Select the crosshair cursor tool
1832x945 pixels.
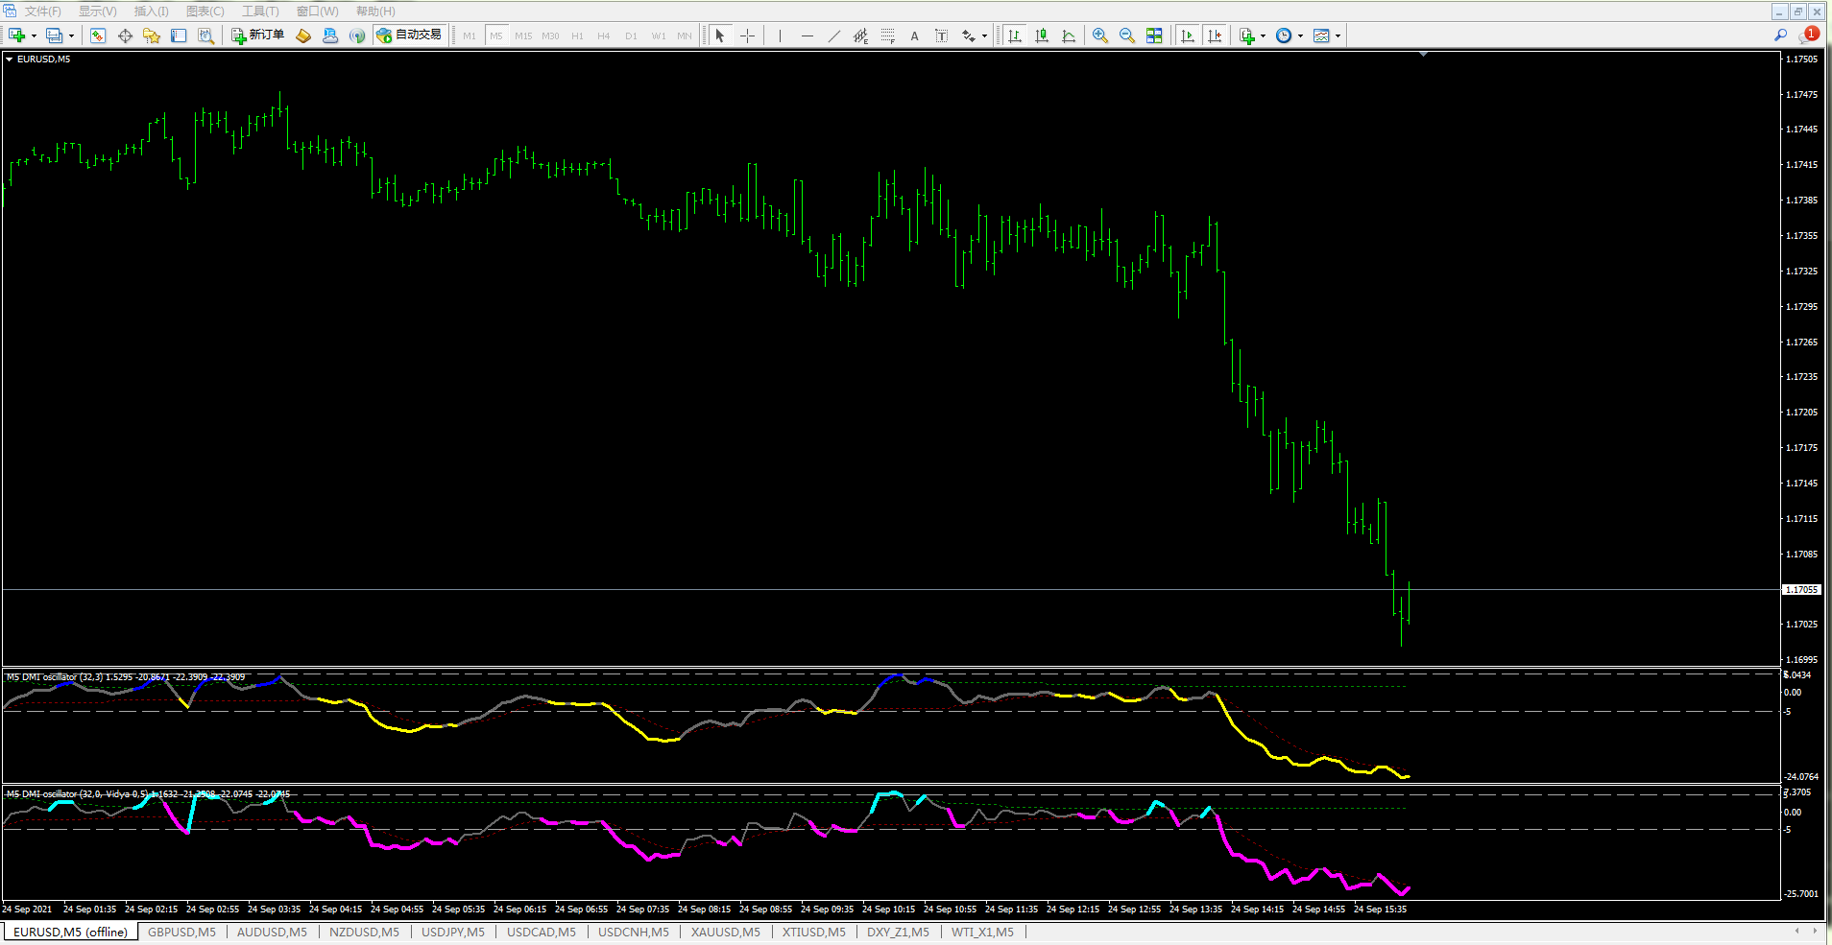[747, 35]
